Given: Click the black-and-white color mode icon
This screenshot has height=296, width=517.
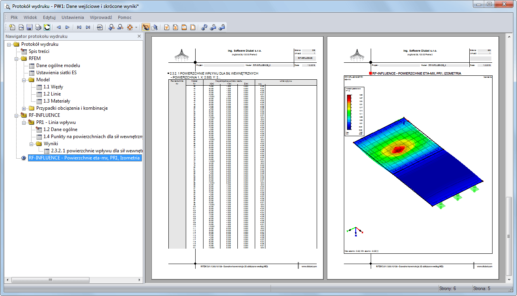Looking at the screenshot, I should point(47,27).
